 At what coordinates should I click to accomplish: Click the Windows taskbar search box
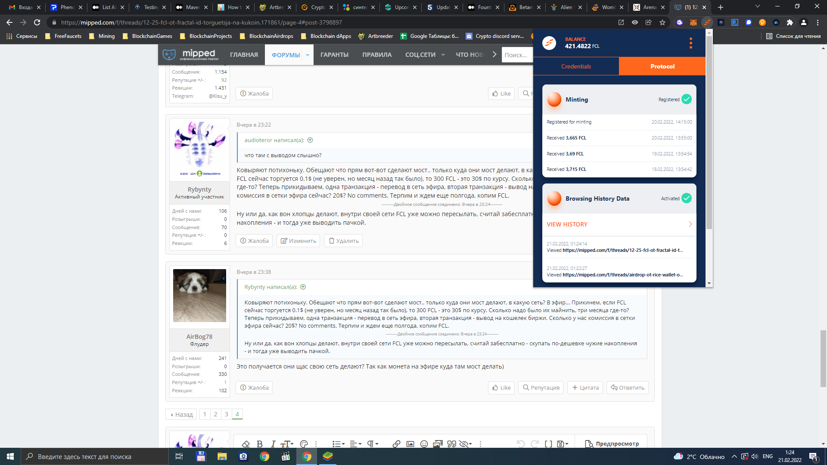[x=94, y=456]
